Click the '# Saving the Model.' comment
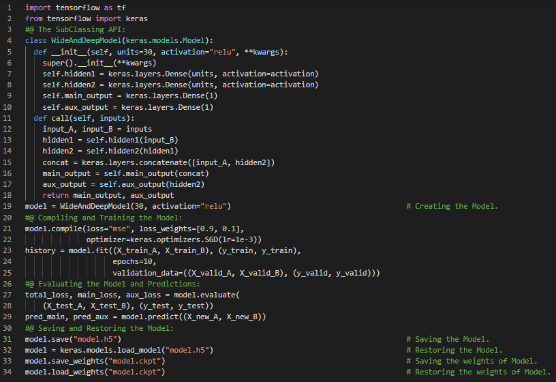 coord(447,339)
